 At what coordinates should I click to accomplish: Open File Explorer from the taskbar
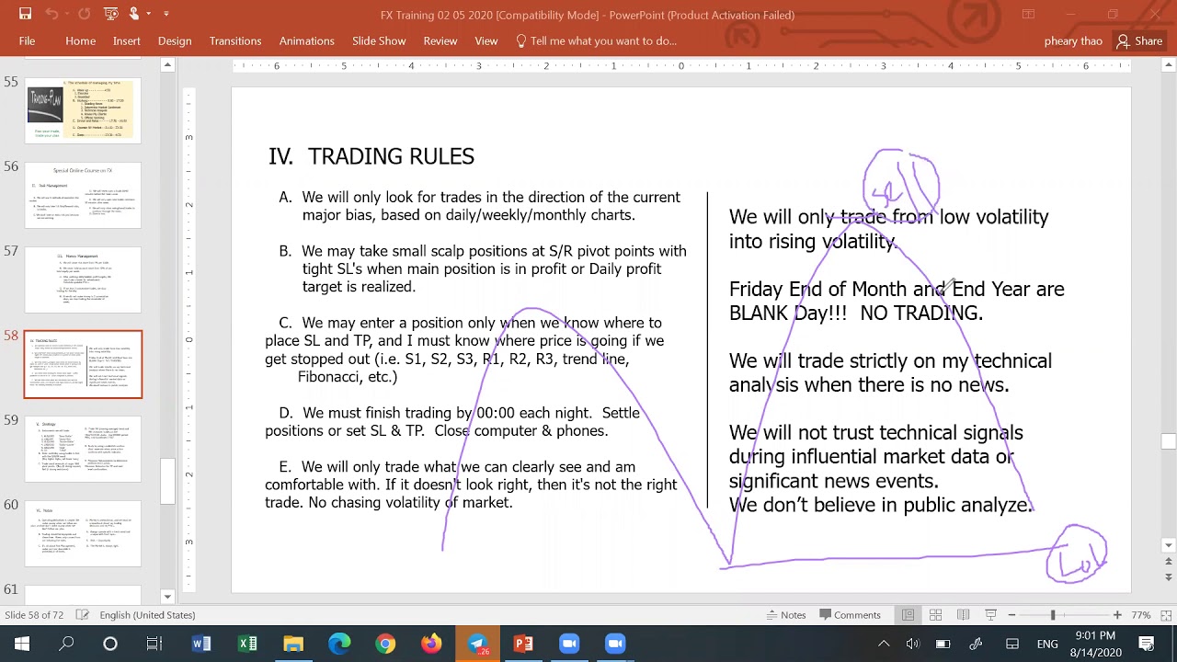[293, 644]
